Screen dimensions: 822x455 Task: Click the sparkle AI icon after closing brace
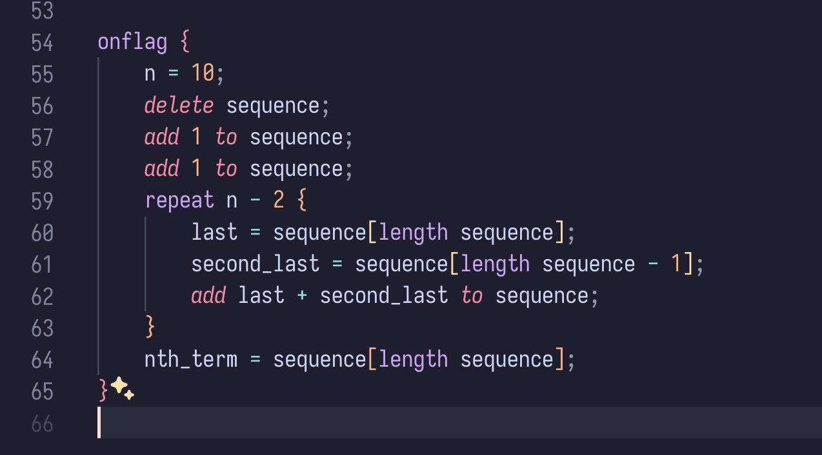click(122, 389)
